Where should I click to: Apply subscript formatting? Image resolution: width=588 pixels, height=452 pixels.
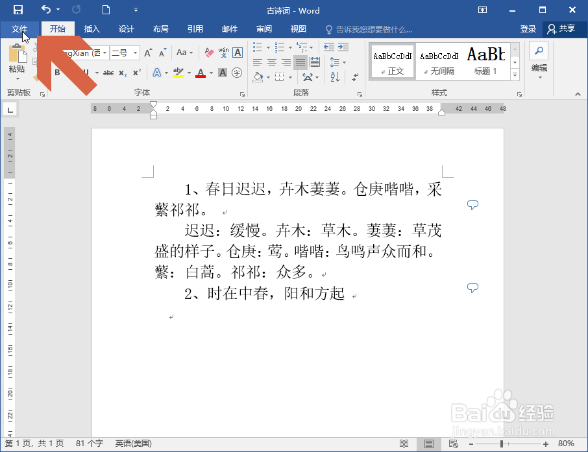[x=122, y=73]
